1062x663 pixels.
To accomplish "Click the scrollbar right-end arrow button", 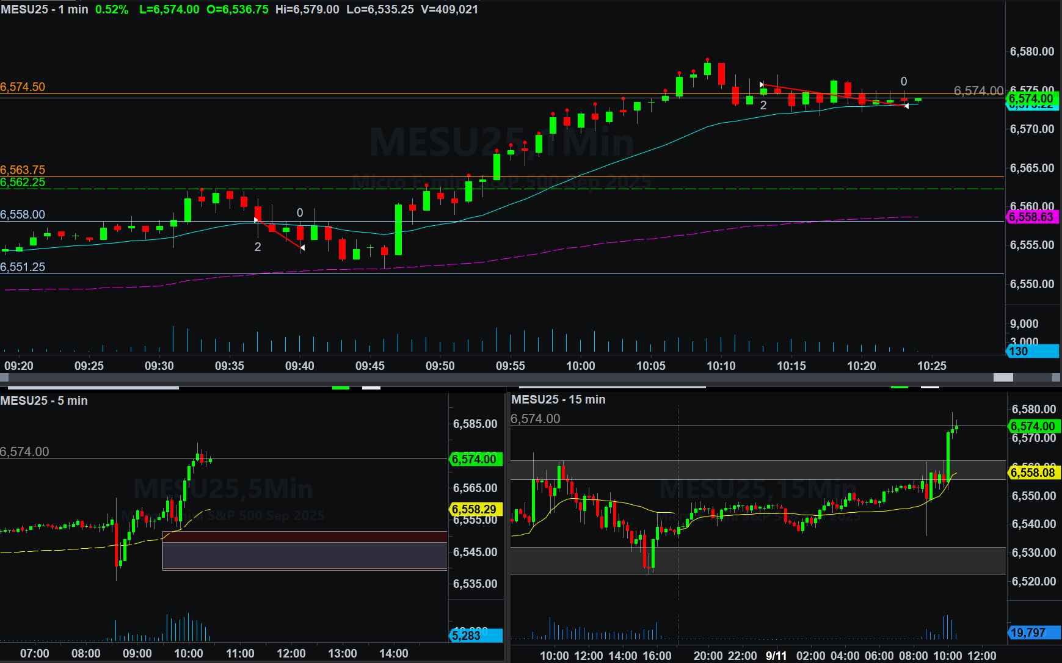I will pyautogui.click(x=1057, y=377).
